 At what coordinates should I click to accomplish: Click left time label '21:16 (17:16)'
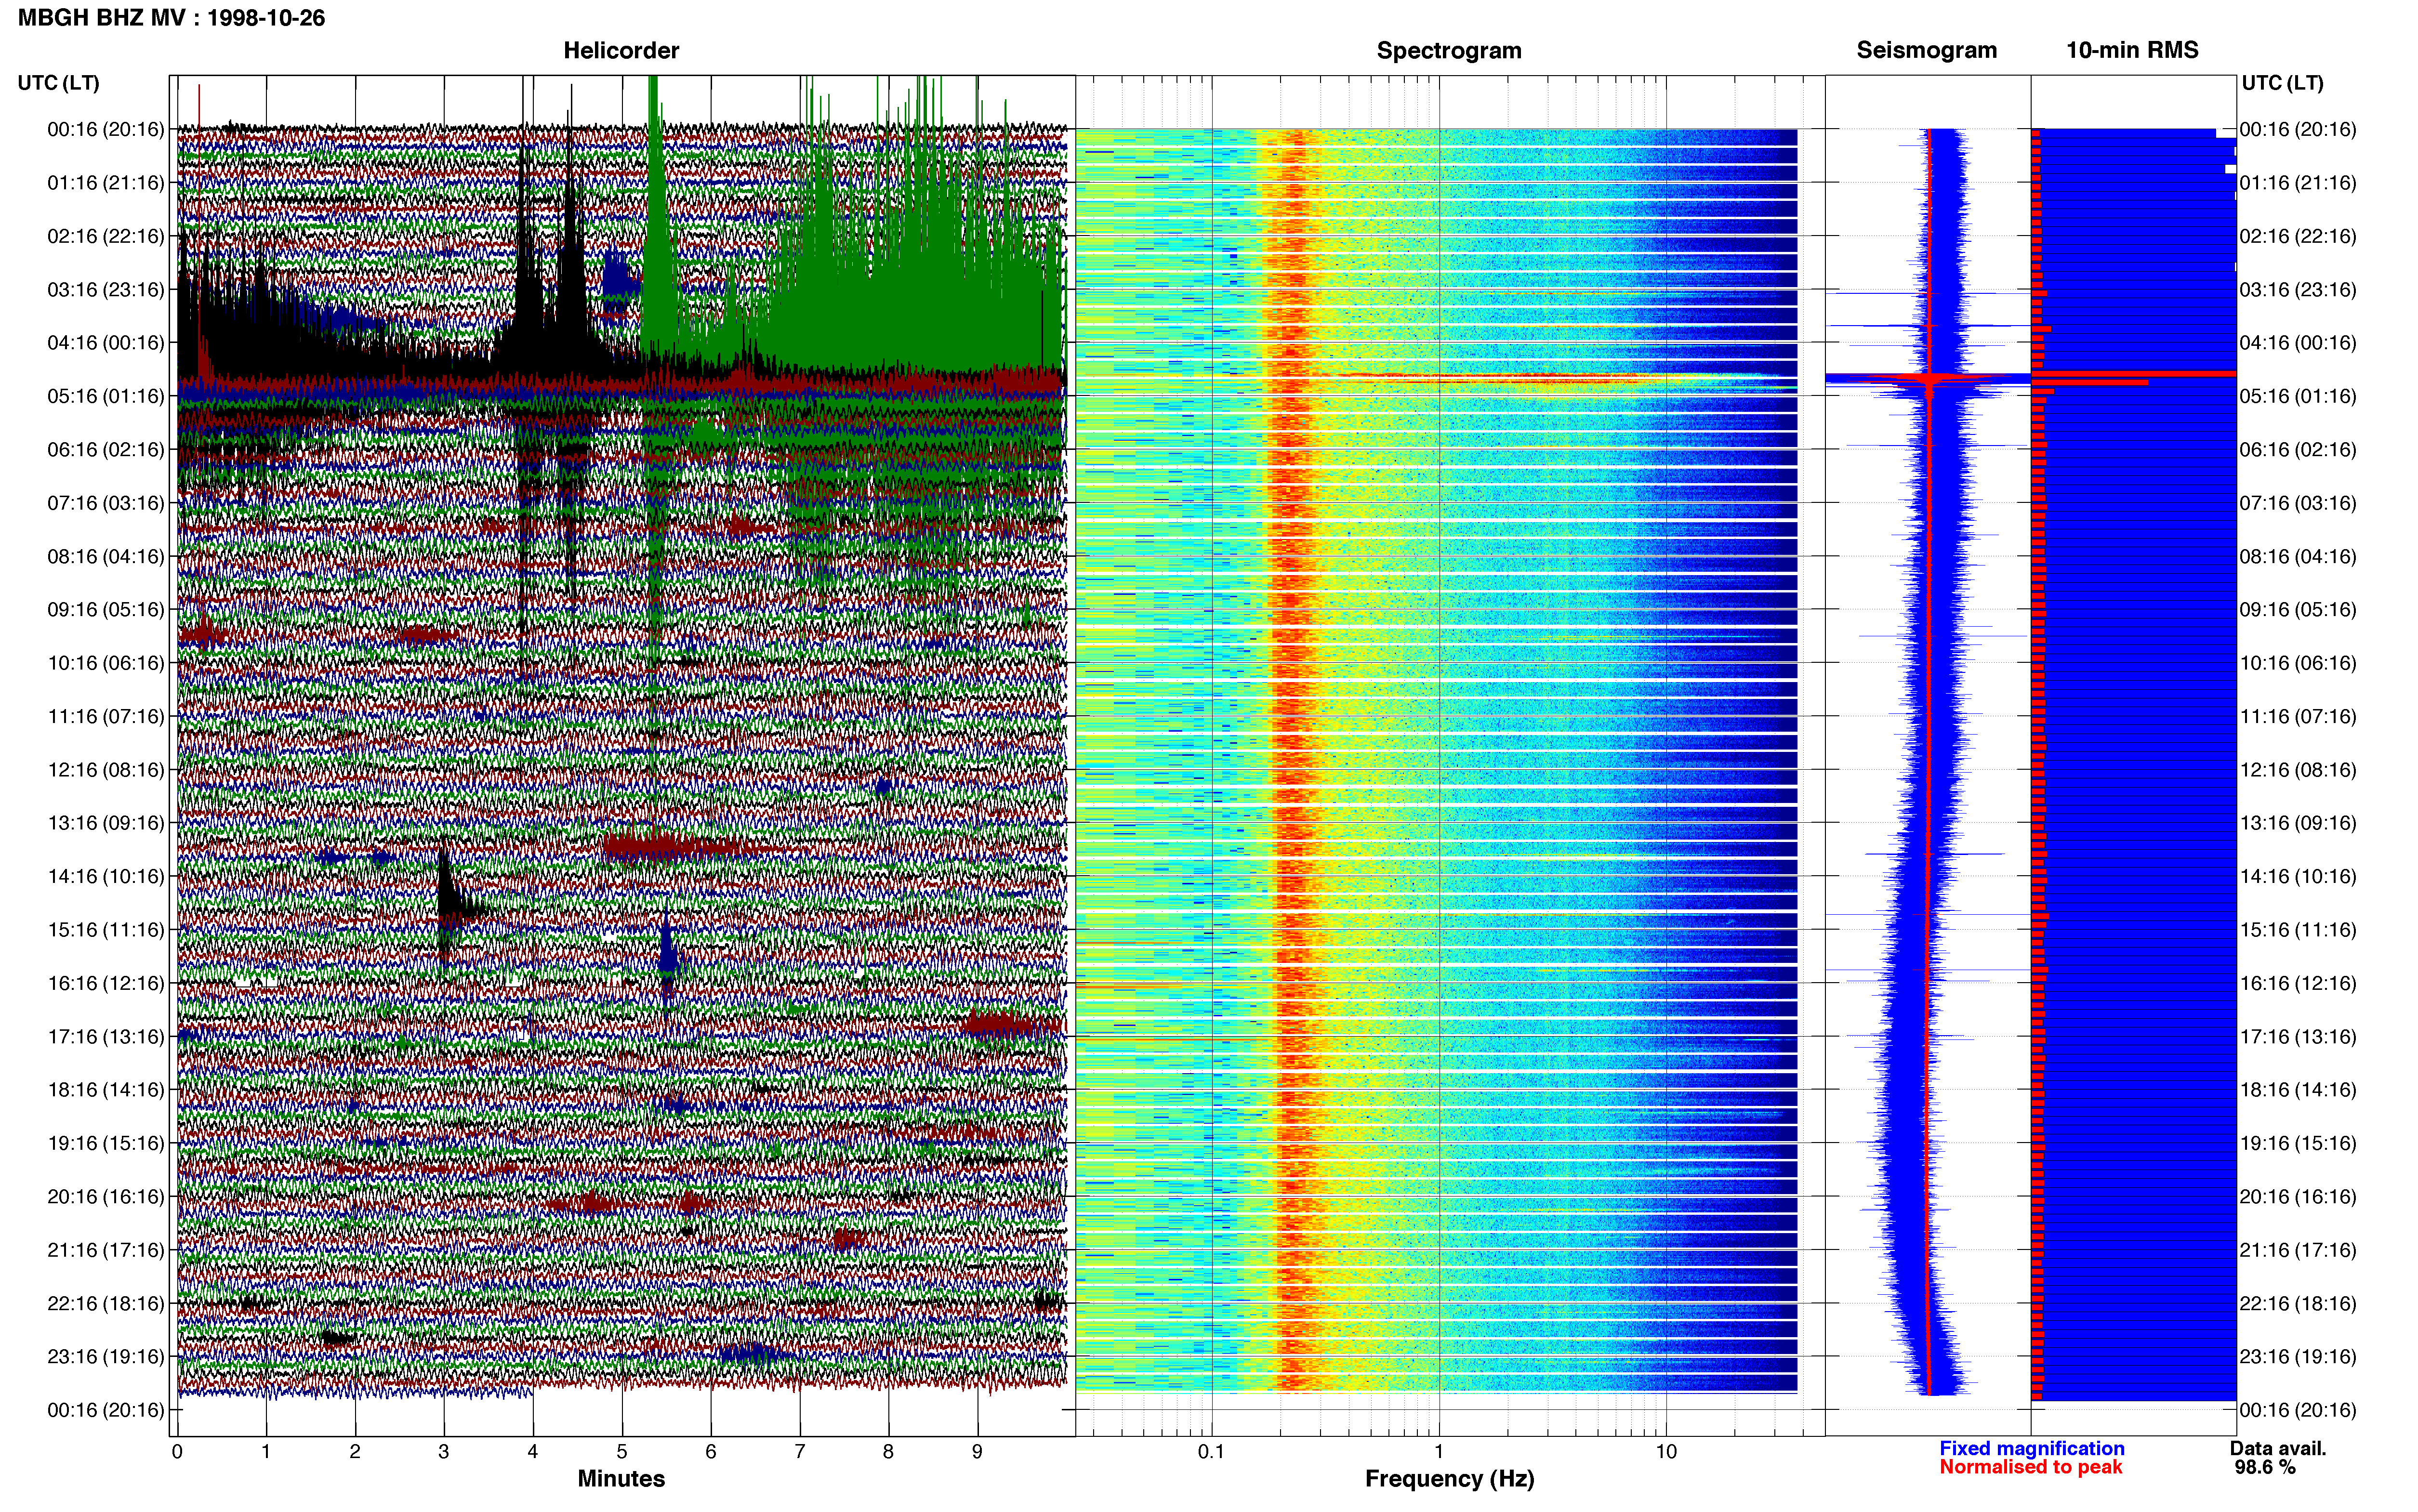click(106, 1250)
